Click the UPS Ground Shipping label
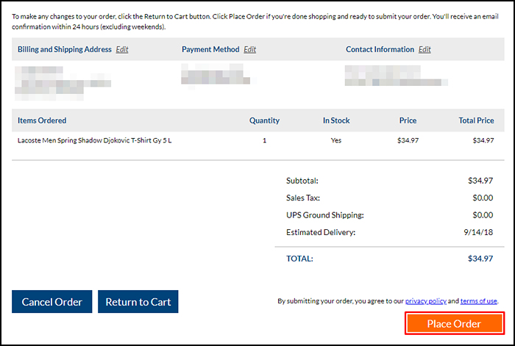Screen dimensions: 515x346 325,215
